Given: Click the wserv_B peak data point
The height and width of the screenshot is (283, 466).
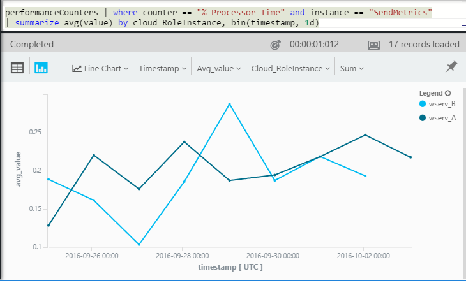Looking at the screenshot, I should [229, 104].
